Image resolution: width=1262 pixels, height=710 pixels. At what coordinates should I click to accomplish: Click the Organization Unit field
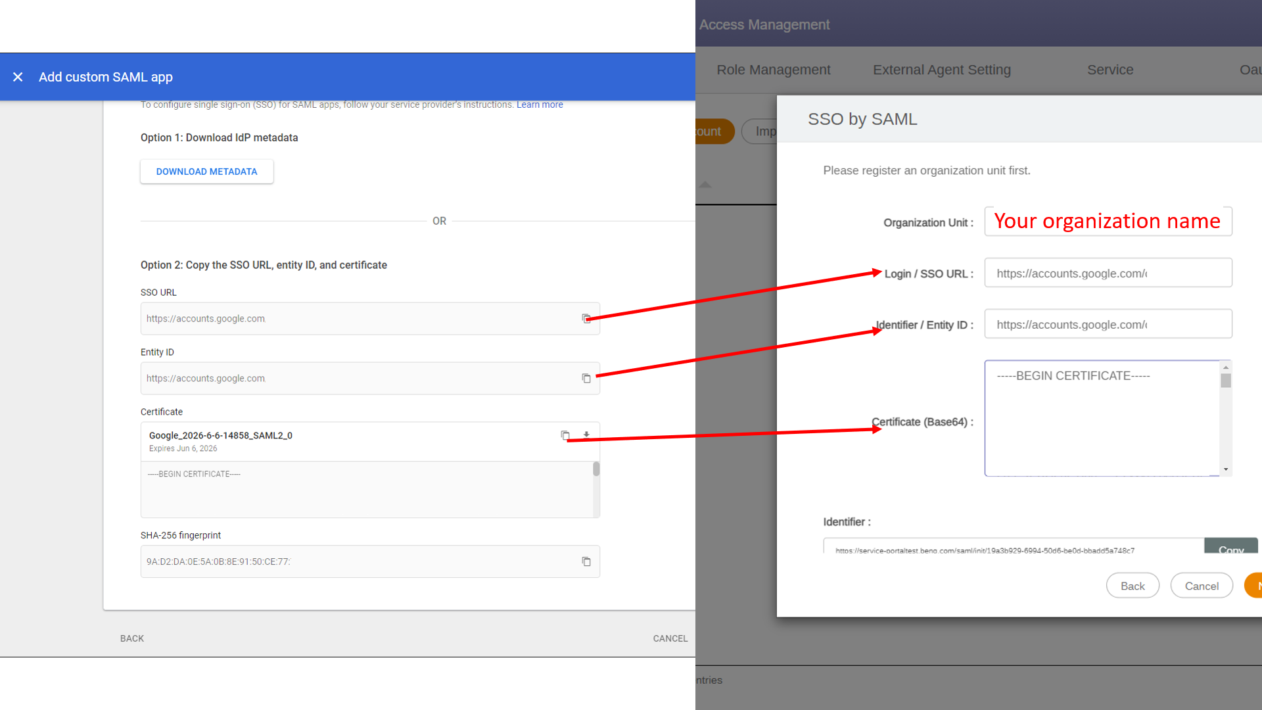[1108, 222]
